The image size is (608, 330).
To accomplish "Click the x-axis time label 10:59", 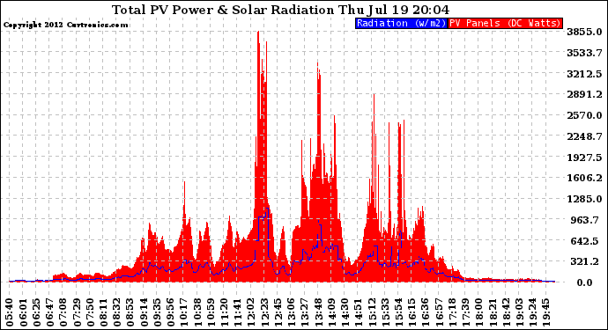I will 211,312.
